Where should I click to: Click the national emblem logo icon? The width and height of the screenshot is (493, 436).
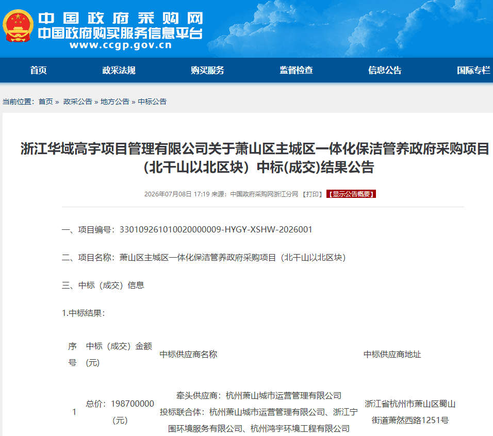coord(18,26)
